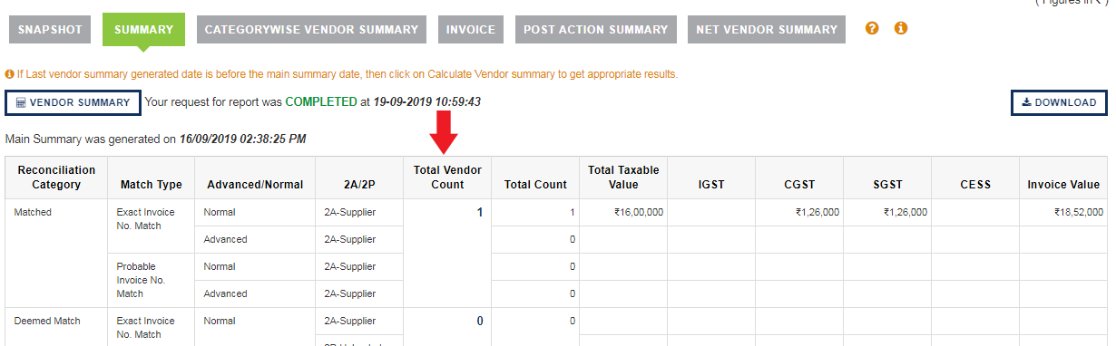
Task: Click the Matched total vendor count 1
Action: (479, 212)
